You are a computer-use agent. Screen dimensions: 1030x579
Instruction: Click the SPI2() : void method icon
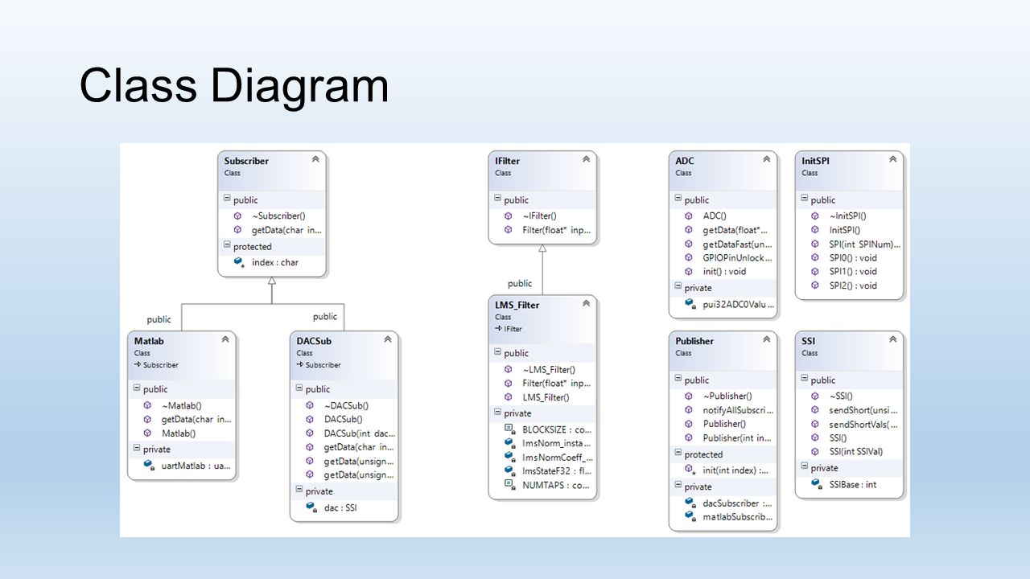(815, 285)
